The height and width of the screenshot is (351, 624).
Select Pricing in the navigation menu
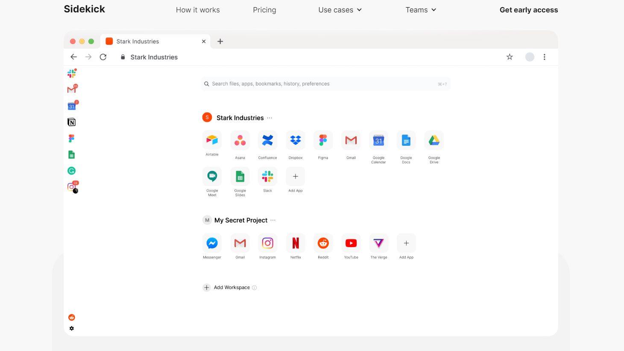[264, 9]
